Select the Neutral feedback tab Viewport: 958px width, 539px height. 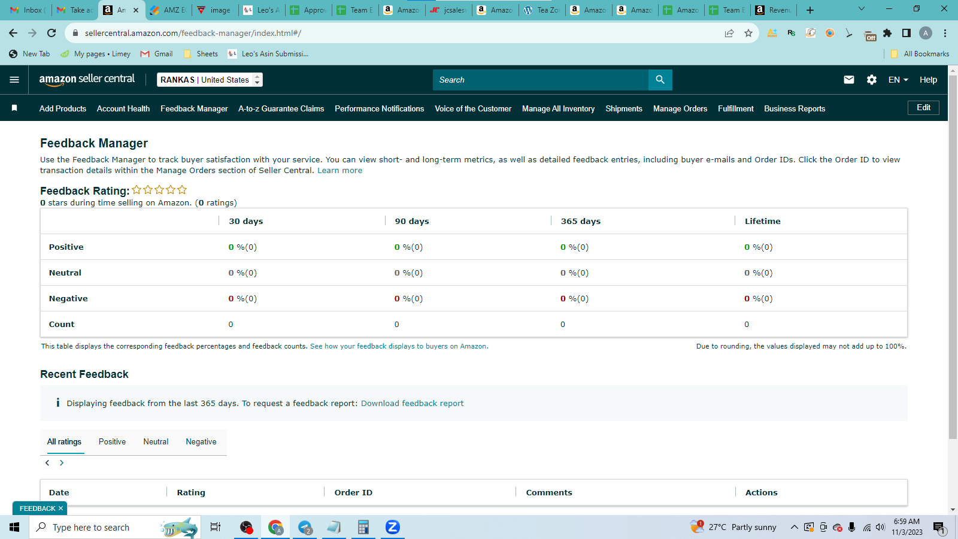tap(156, 441)
